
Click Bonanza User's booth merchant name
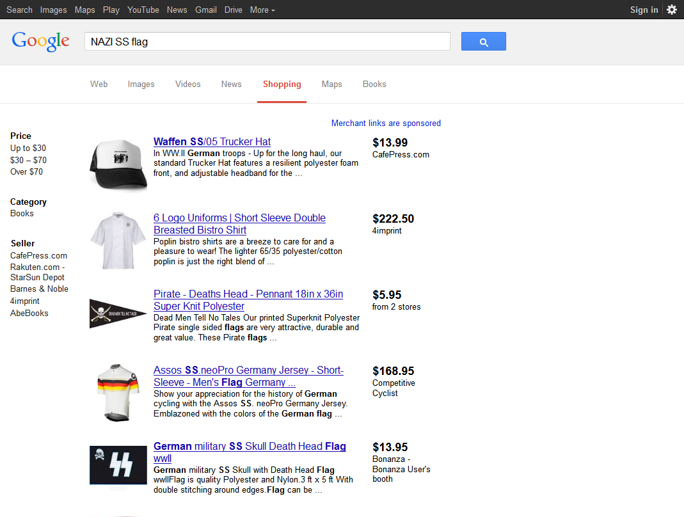[x=401, y=469]
